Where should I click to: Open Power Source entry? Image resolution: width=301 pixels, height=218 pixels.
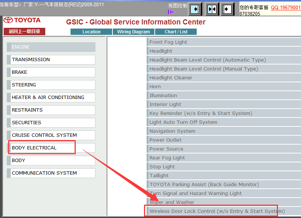tap(224, 149)
